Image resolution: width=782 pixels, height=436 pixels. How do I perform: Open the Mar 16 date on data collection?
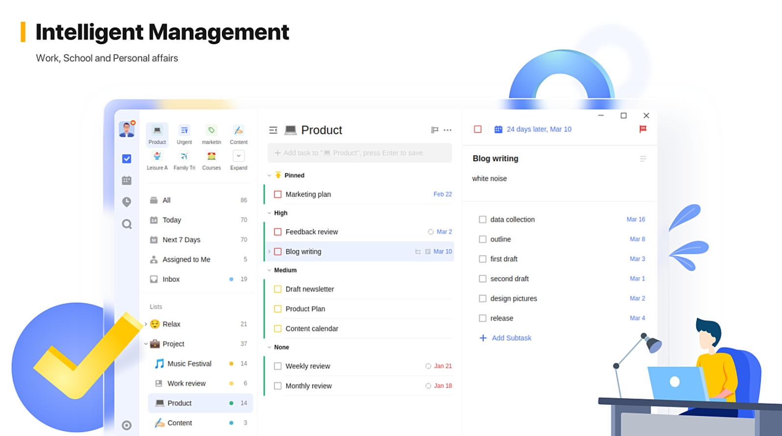pos(636,219)
